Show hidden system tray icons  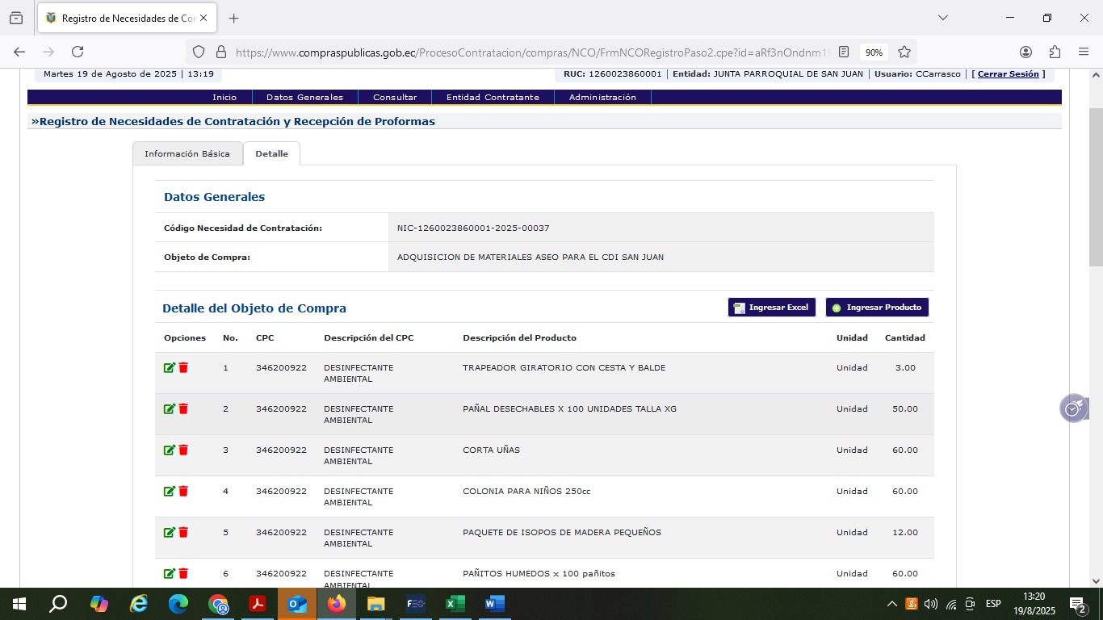tap(892, 604)
